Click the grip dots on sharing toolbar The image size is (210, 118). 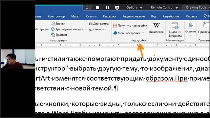(x=88, y=8)
